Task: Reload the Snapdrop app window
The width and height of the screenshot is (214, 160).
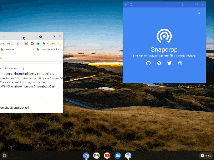Action: (x=131, y=5)
